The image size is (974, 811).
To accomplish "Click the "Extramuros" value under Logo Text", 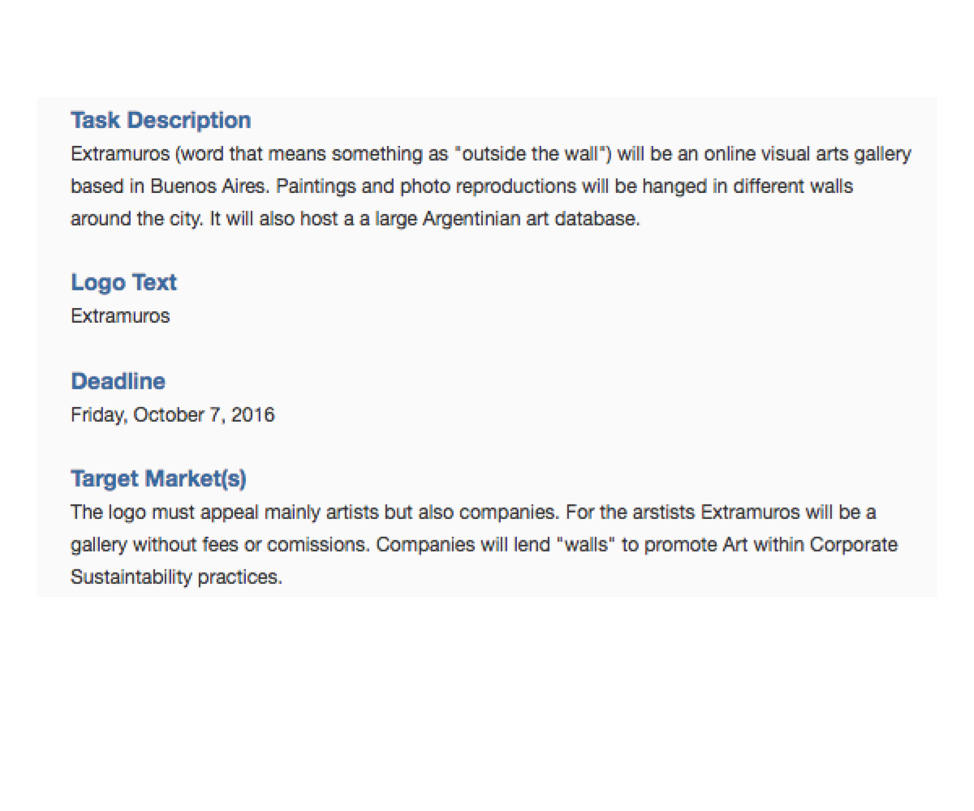I will pos(120,315).
